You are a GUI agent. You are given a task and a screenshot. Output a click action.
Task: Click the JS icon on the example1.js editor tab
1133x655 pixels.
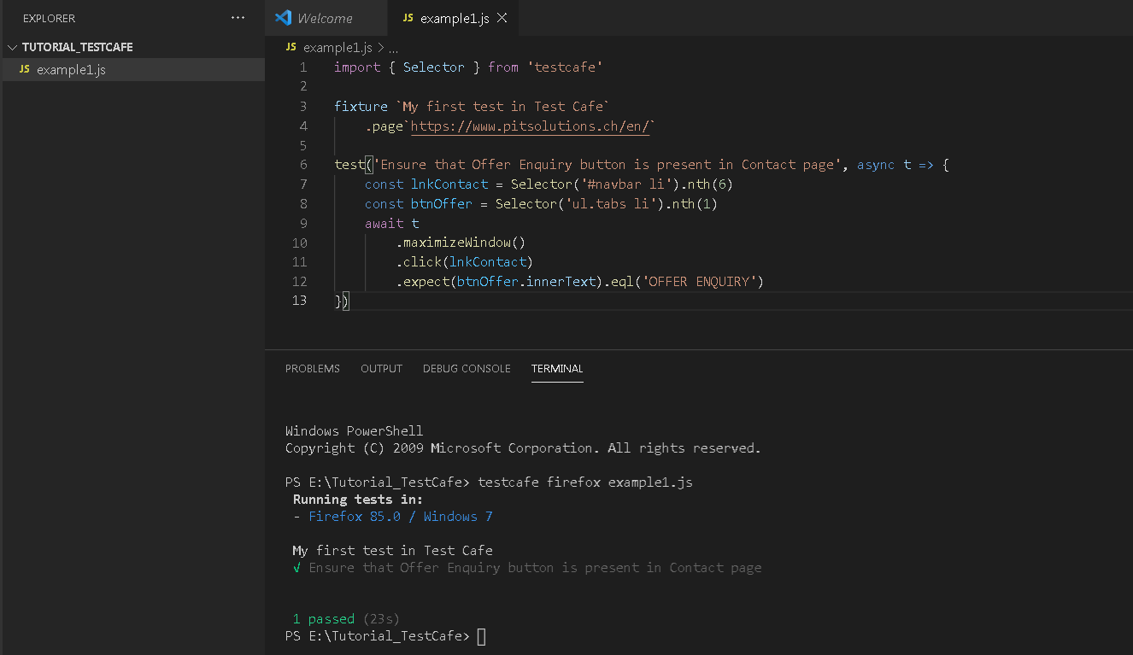pyautogui.click(x=408, y=18)
